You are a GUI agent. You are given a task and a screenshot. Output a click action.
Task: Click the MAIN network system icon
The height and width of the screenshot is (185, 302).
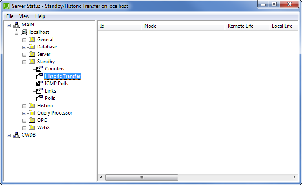16,25
